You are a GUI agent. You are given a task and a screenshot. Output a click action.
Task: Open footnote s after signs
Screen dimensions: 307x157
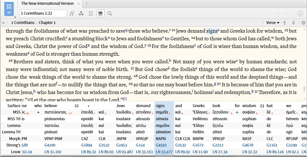click(x=219, y=30)
